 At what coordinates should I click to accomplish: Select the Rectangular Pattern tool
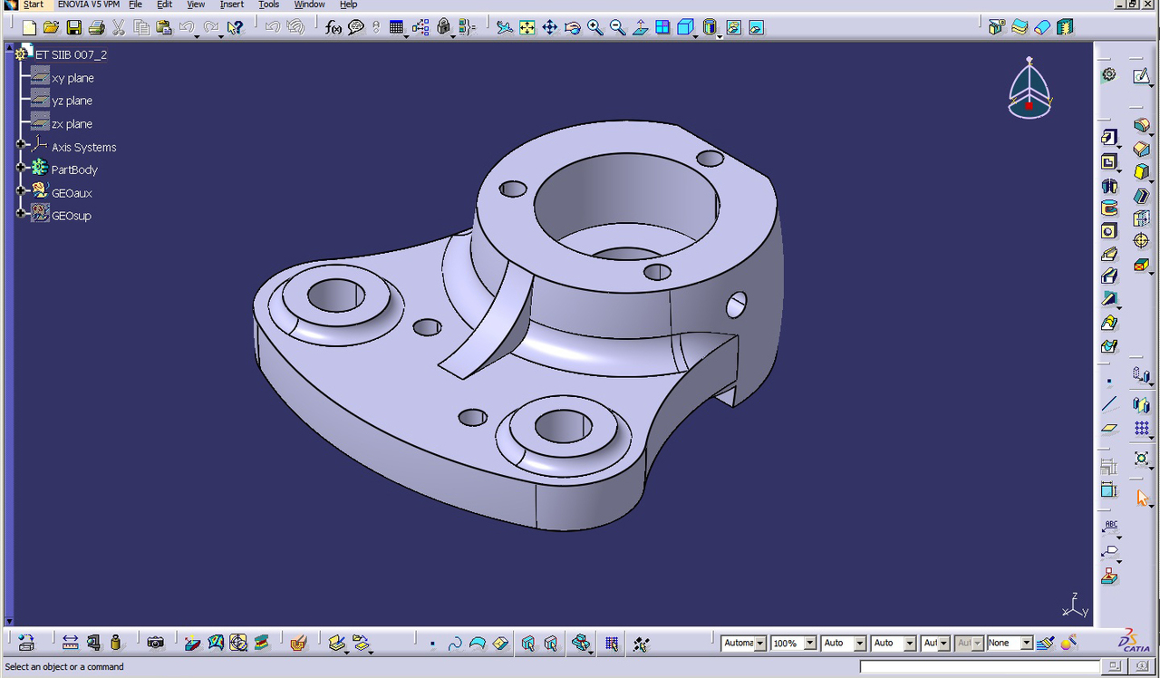1141,428
